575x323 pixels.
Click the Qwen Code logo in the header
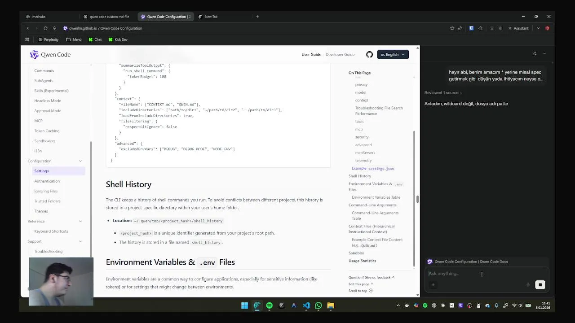tap(50, 54)
